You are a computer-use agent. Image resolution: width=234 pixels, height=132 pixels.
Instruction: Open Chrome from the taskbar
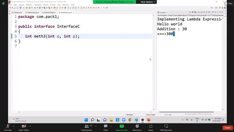(130, 120)
